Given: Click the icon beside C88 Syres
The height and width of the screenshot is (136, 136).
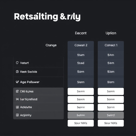Looking at the screenshot, I should (17, 91).
